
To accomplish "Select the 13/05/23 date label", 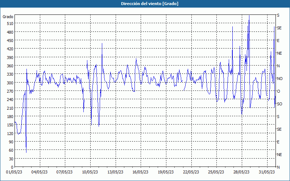I will pyautogui.click(x=115, y=172).
